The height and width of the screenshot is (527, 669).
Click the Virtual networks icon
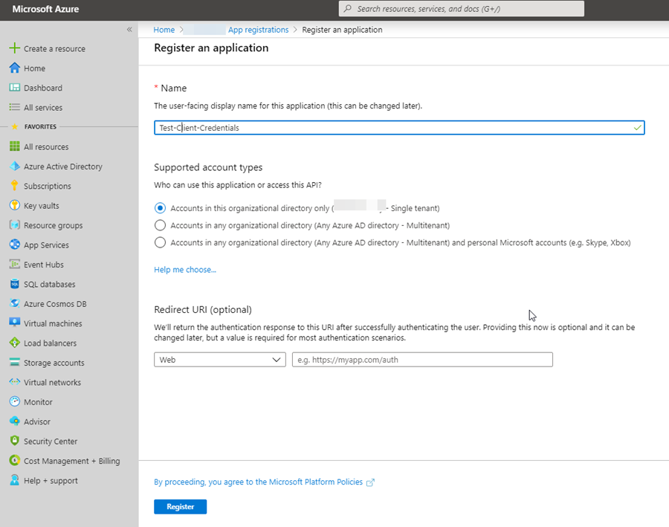[x=15, y=382]
